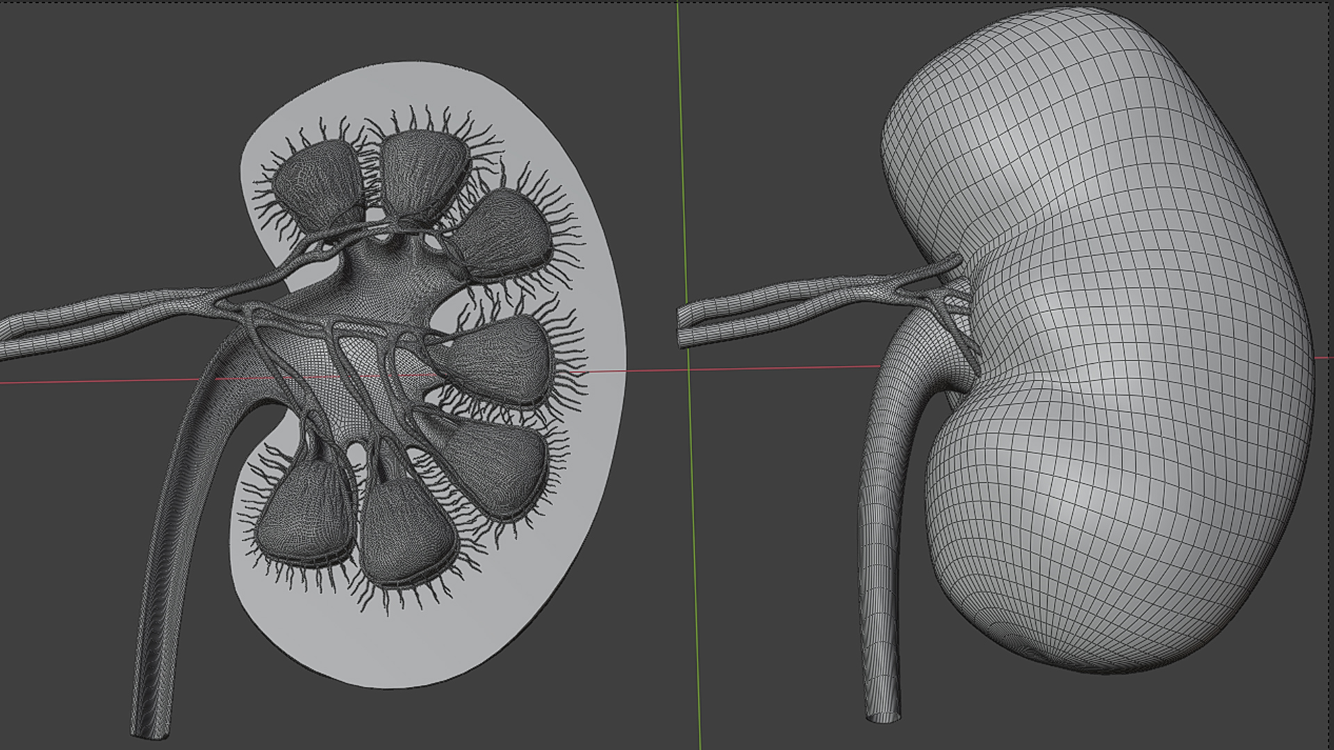
Task: Click the top-left renal pyramid in cross-section
Action: [316, 184]
